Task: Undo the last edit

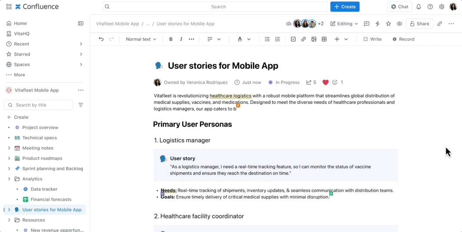Action: tap(101, 39)
